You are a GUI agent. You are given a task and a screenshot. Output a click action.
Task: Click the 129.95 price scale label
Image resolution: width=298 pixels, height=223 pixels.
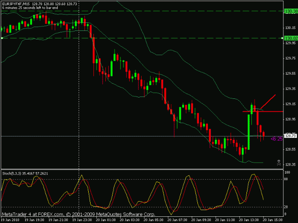290,43
